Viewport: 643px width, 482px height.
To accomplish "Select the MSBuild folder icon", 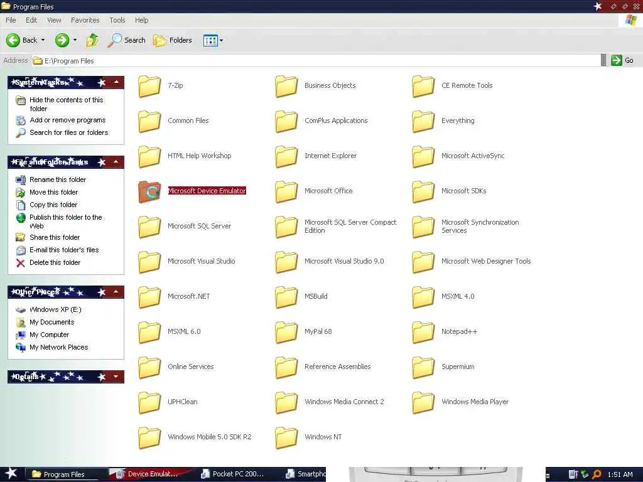I will tap(286, 297).
